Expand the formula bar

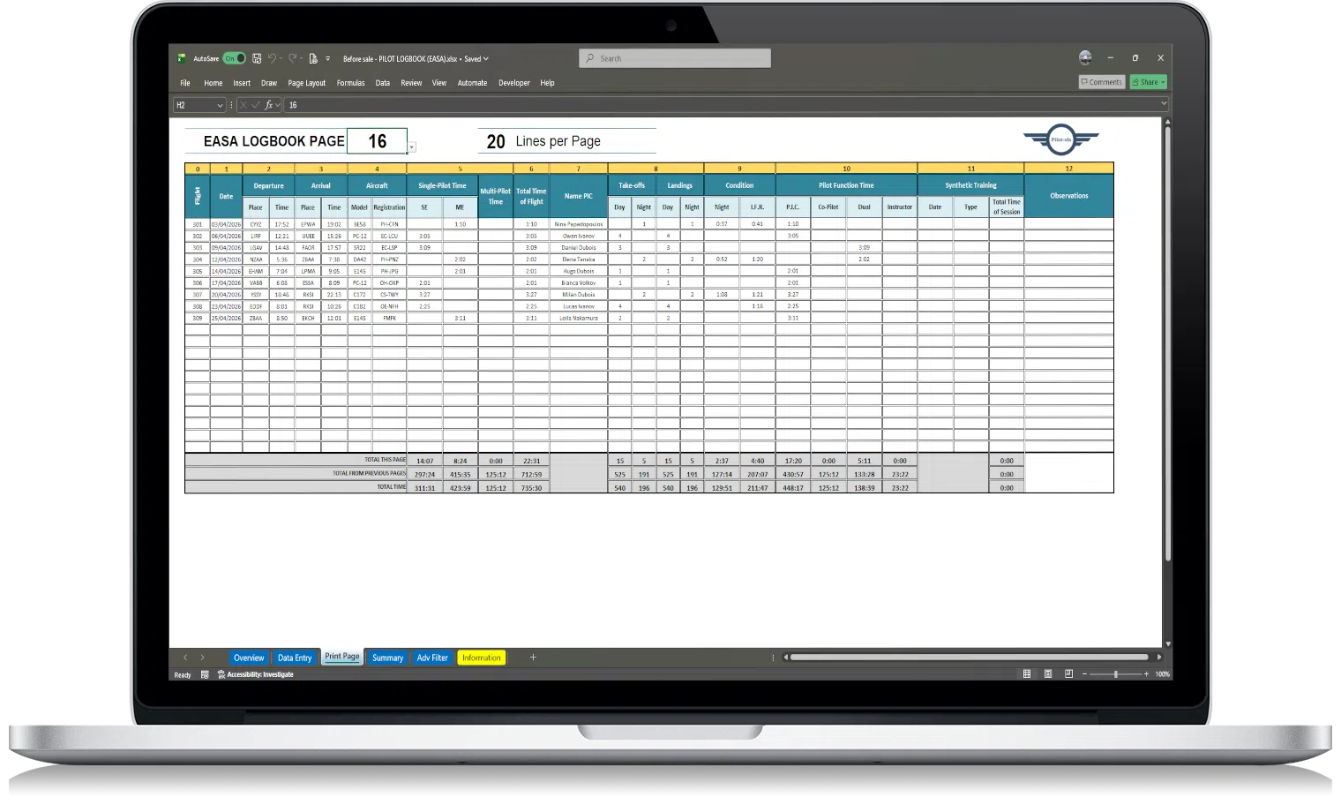click(1164, 104)
